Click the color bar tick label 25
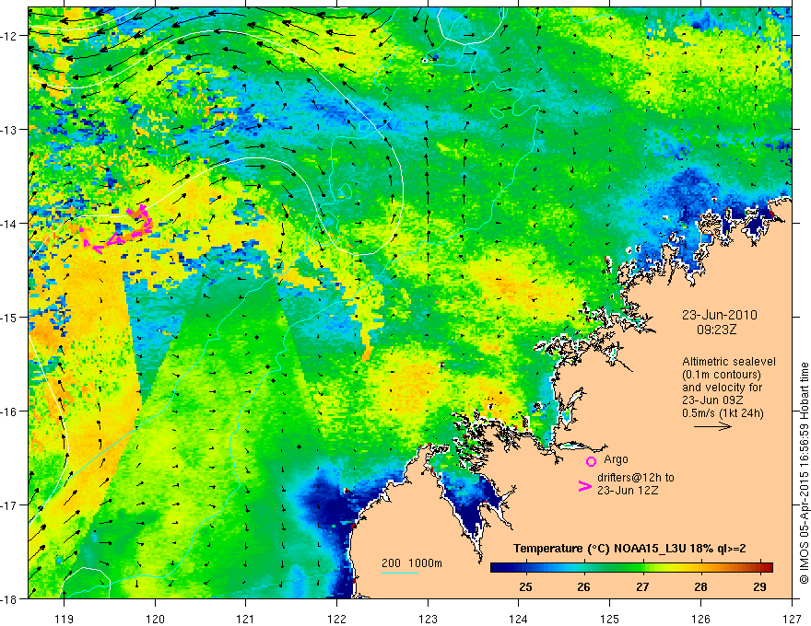The image size is (811, 626). pos(525,586)
